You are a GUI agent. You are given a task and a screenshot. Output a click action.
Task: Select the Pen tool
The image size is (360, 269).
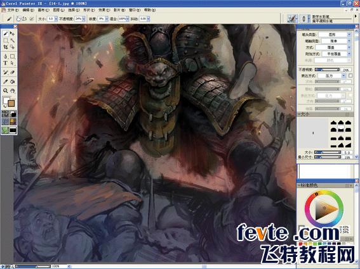(6, 56)
